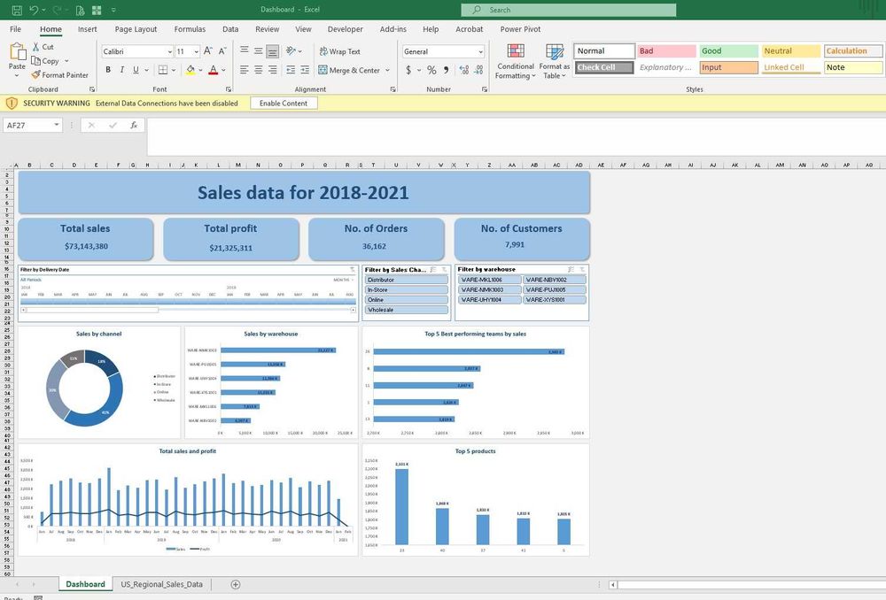Click the Cut scissors icon
886x600 pixels.
point(36,47)
